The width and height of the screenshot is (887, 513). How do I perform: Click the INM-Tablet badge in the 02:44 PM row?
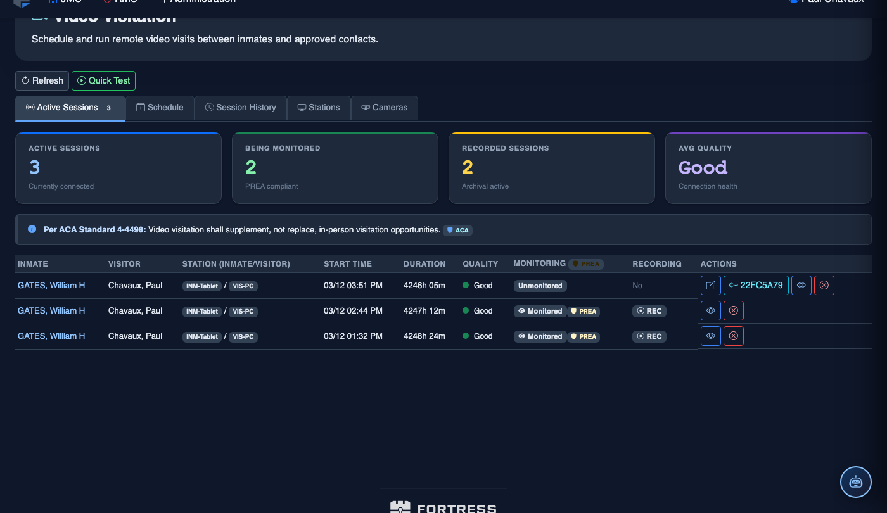[202, 312]
